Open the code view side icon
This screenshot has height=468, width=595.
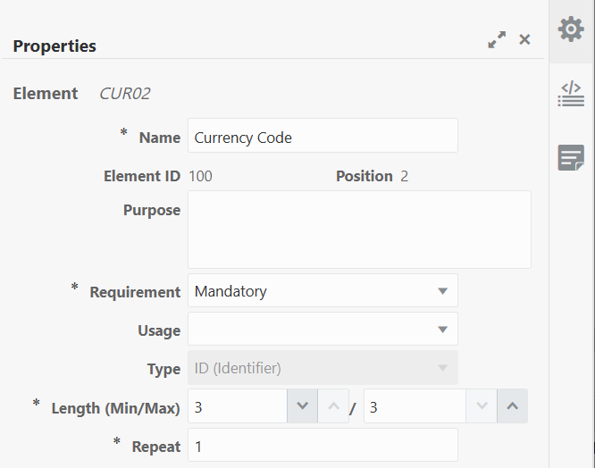click(x=571, y=93)
